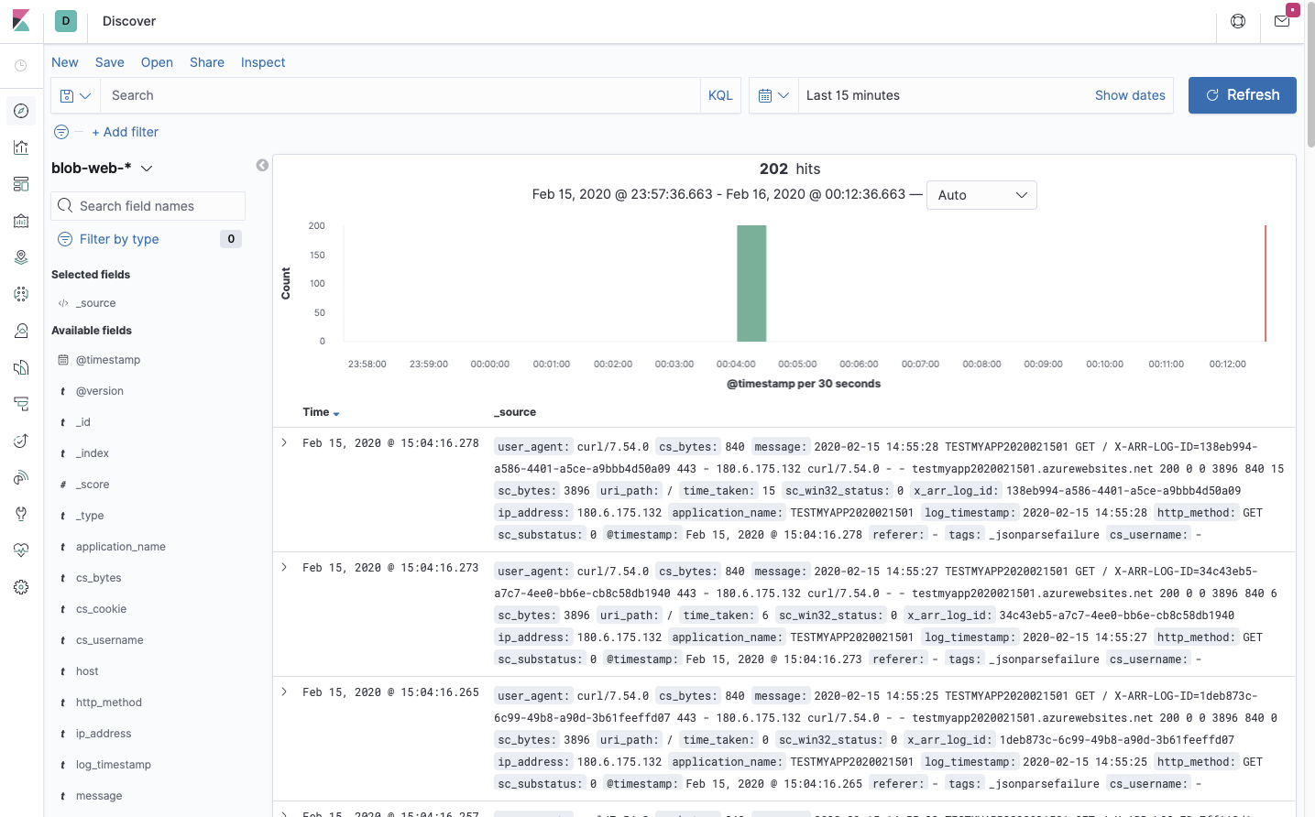The height and width of the screenshot is (817, 1315).
Task: Open the Visualize chart icon in sidebar
Action: click(21, 147)
